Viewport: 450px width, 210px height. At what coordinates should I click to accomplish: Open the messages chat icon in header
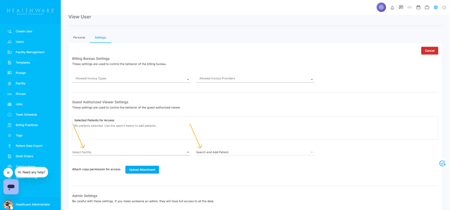tap(401, 7)
